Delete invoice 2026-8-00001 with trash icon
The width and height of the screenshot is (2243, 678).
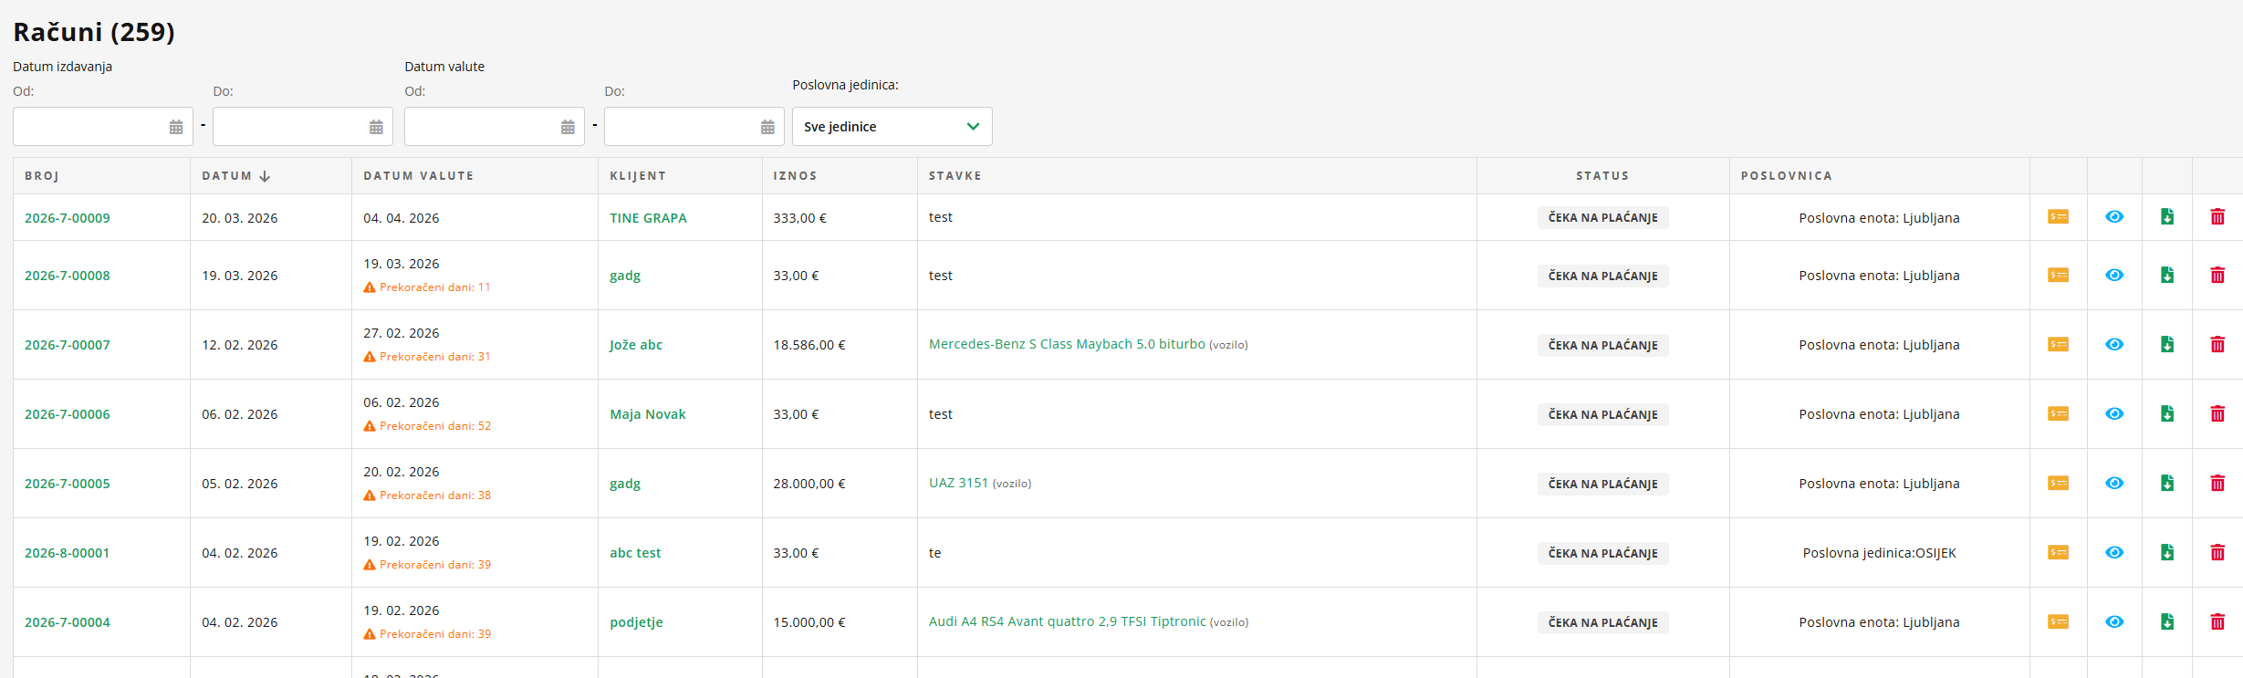click(x=2217, y=553)
